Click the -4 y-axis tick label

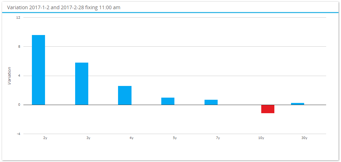coord(19,134)
